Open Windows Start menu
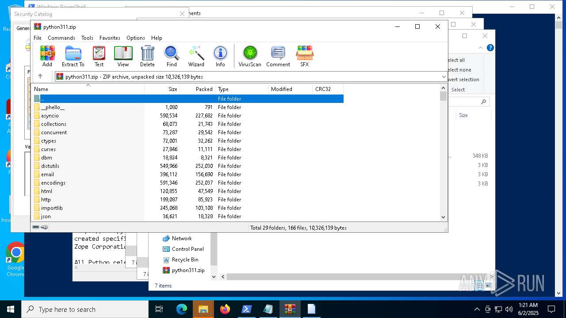The image size is (566, 318). point(11,309)
